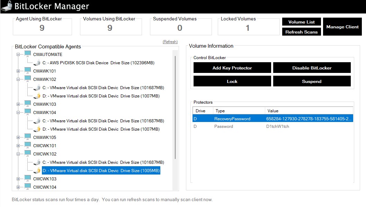
Task: Click the Refresh link above agents list
Action: (x=170, y=42)
